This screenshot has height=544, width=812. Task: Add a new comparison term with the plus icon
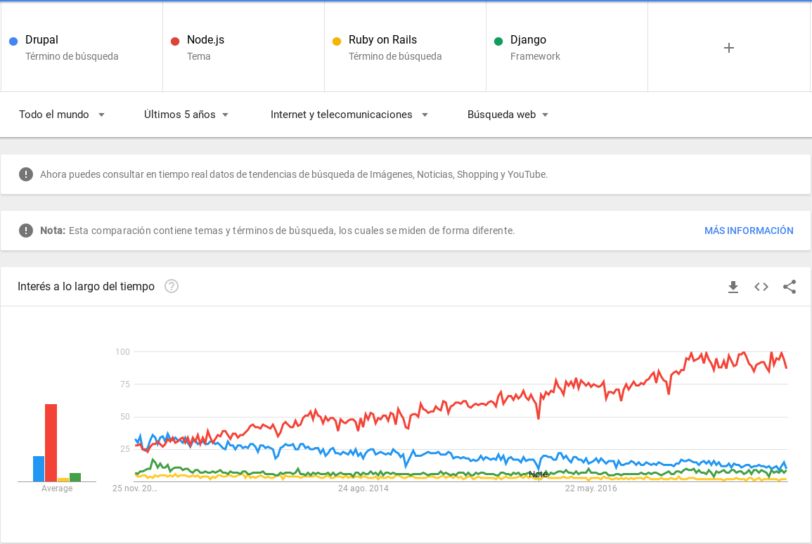[x=728, y=47]
